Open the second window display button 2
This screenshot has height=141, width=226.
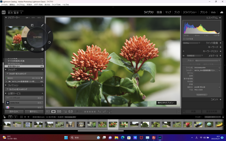point(16,117)
